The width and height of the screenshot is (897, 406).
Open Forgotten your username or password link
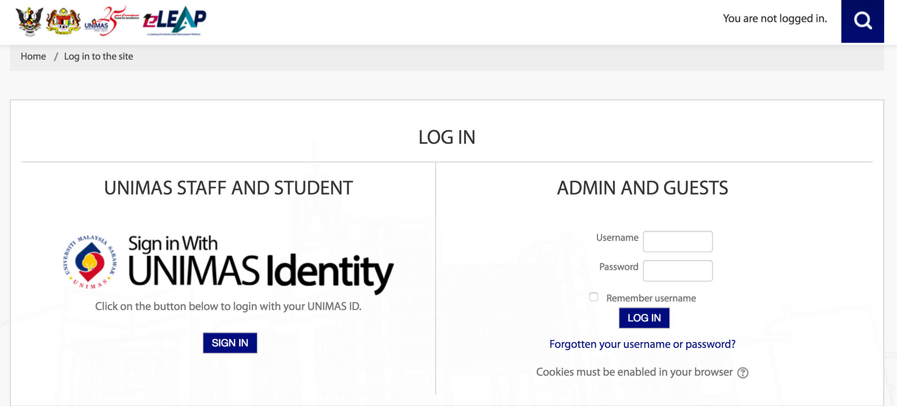pyautogui.click(x=642, y=344)
